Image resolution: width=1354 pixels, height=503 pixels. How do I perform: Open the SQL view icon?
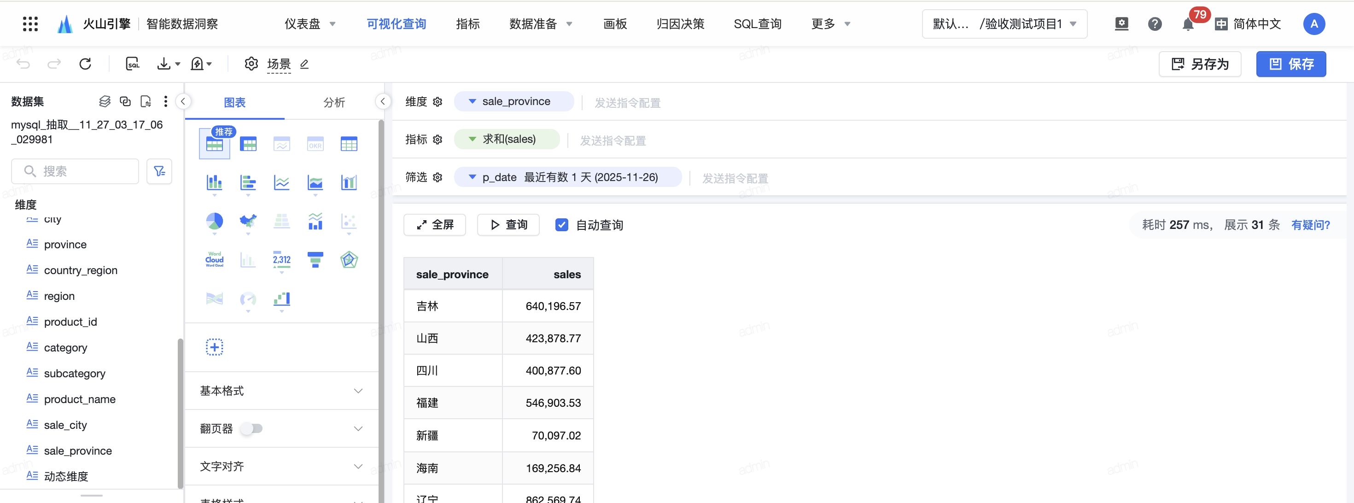pyautogui.click(x=133, y=64)
